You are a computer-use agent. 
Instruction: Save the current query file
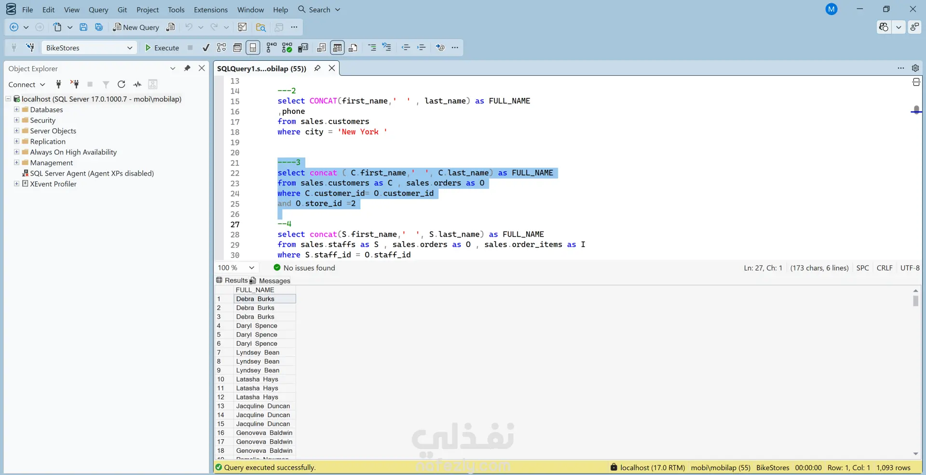(83, 27)
